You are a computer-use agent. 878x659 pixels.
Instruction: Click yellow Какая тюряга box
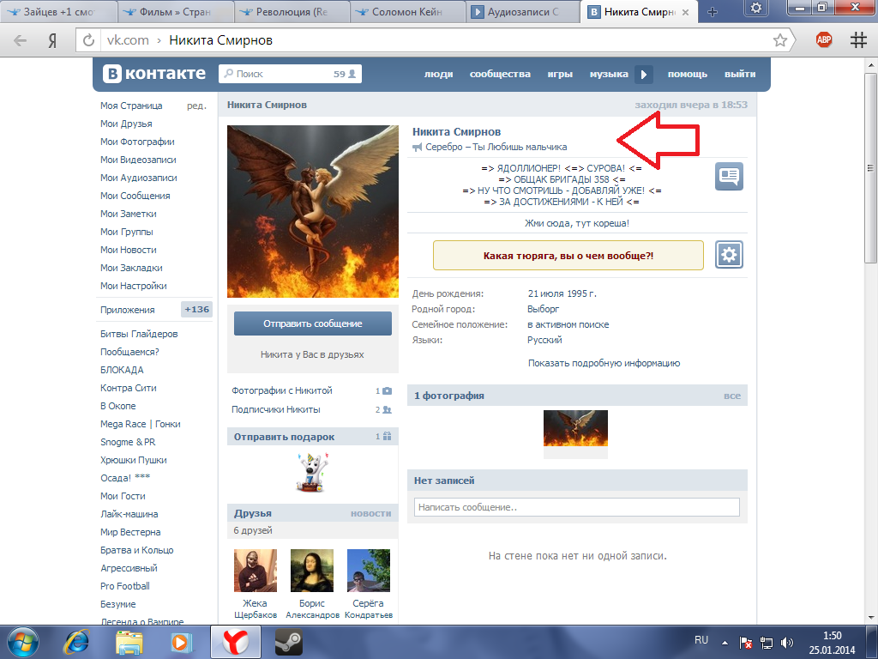[x=568, y=256]
